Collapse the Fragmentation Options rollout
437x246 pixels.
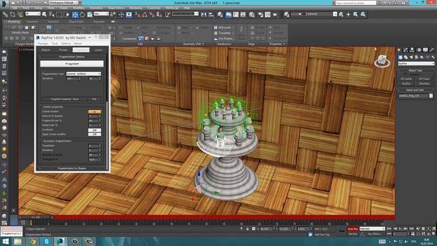tap(72, 57)
